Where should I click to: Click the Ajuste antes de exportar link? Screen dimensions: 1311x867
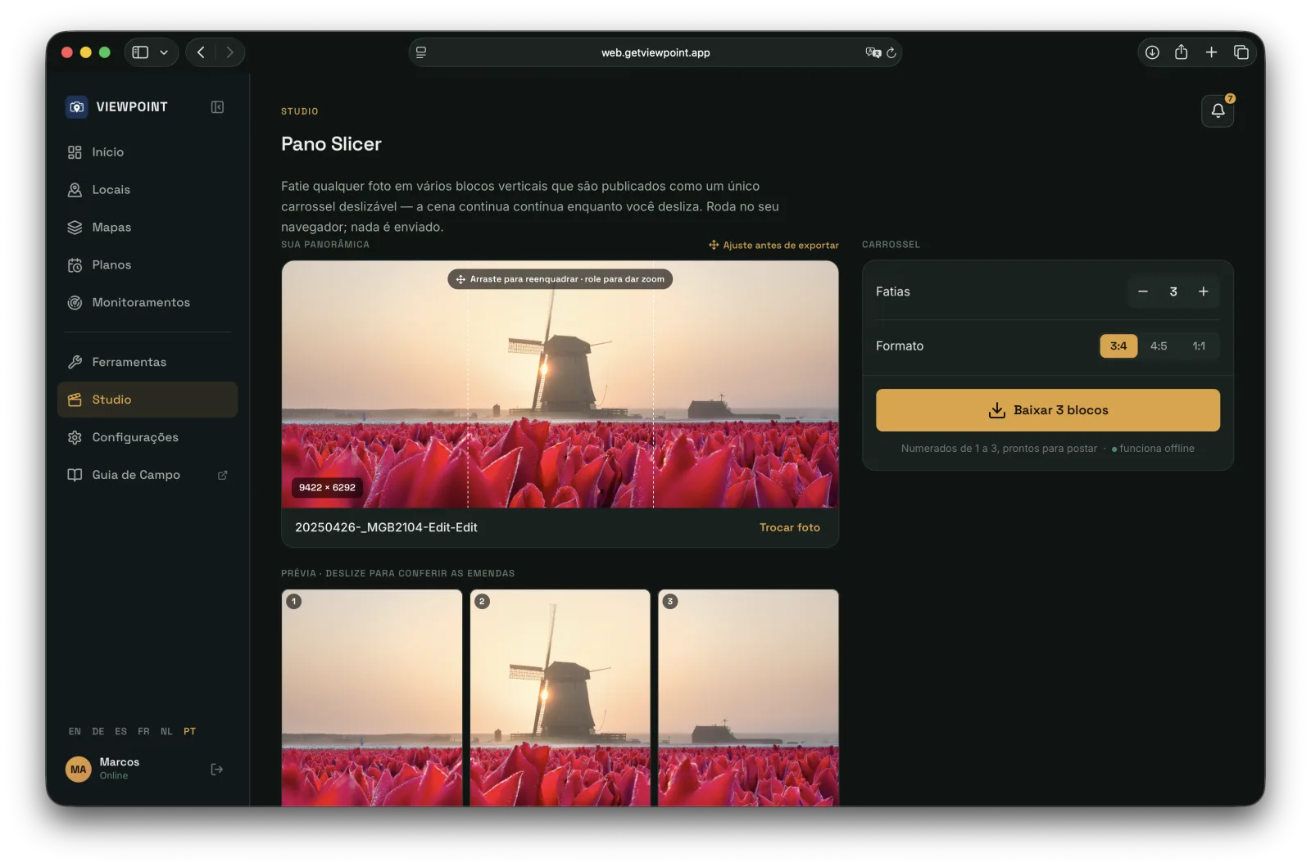(x=773, y=245)
